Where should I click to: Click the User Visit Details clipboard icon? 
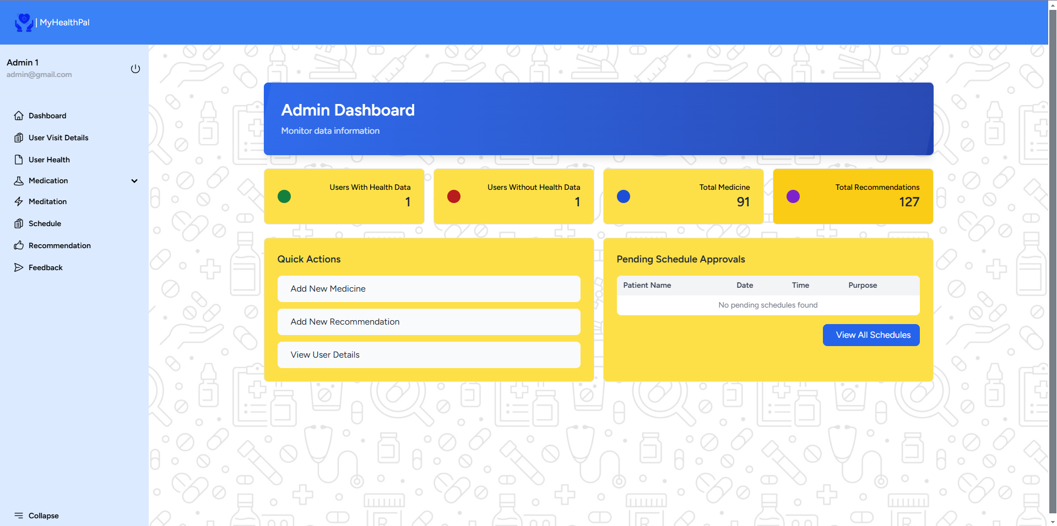[x=19, y=138]
